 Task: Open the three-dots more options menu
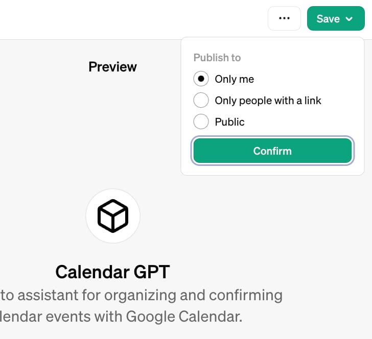pyautogui.click(x=284, y=18)
